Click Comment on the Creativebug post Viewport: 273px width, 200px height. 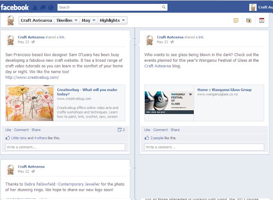(x=21, y=130)
